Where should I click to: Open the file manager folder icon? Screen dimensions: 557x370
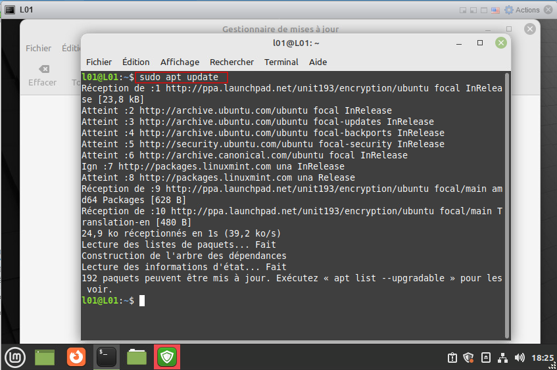[136, 357]
